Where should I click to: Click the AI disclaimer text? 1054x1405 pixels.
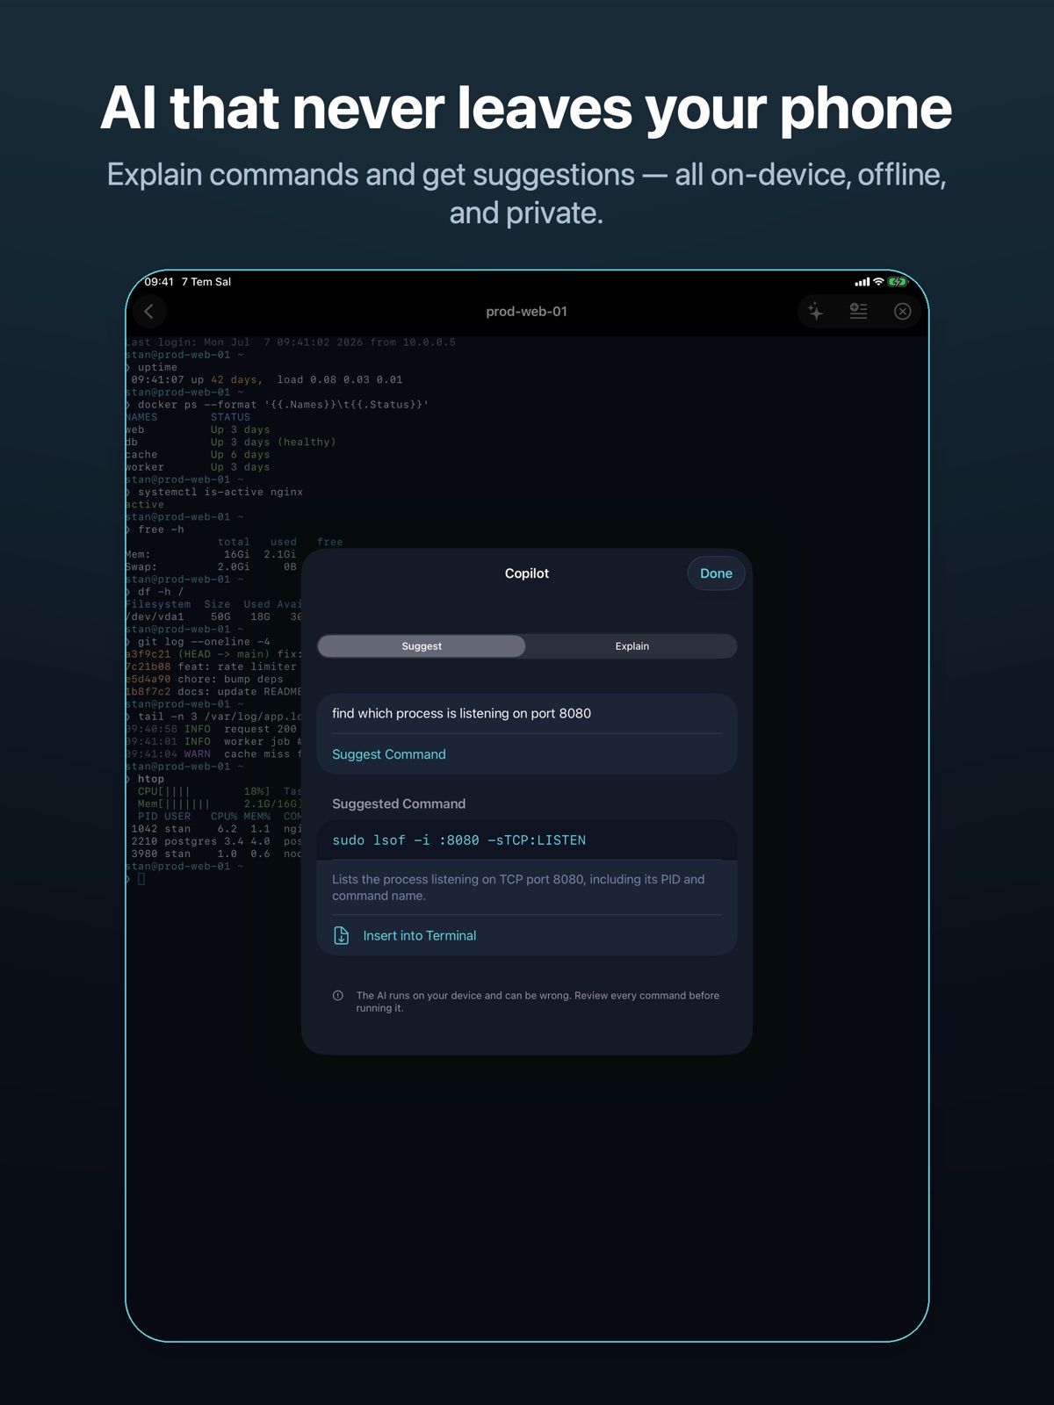click(x=538, y=1001)
